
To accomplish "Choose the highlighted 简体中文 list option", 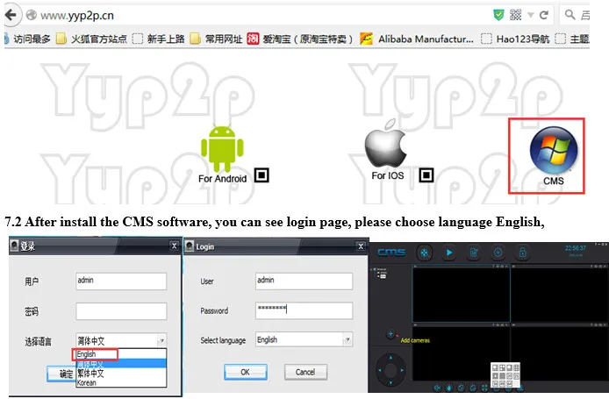I will (x=121, y=364).
